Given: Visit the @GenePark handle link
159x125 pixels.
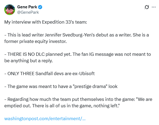Looking at the screenshot, I should (28, 12).
